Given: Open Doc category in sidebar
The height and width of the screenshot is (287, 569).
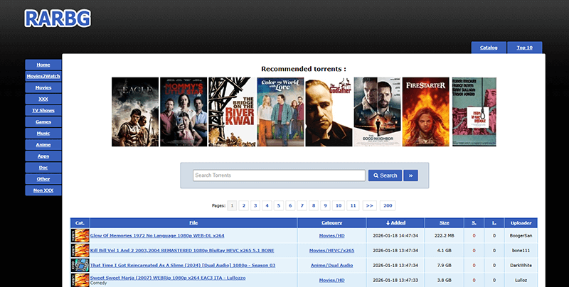Looking at the screenshot, I should [43, 168].
